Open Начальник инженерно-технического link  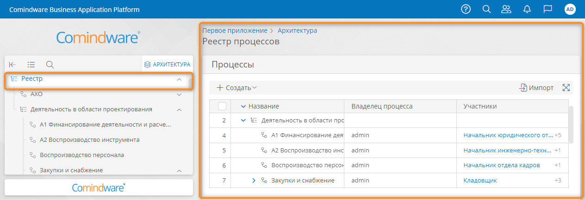pyautogui.click(x=508, y=151)
